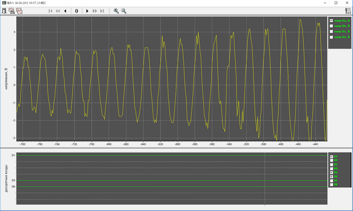Check the D3 discrete input checkbox
The height and width of the screenshot is (211, 353).
pyautogui.click(x=331, y=164)
